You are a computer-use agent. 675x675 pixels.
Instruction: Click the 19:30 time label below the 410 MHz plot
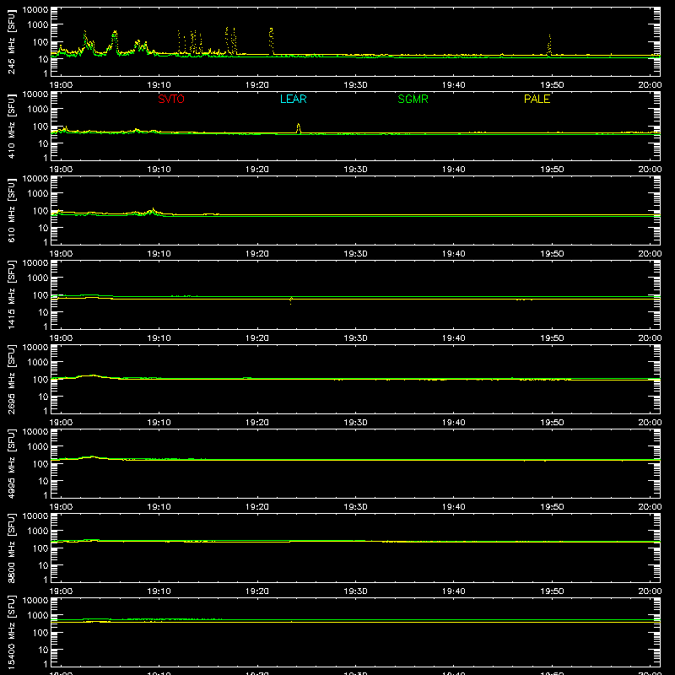(x=355, y=170)
